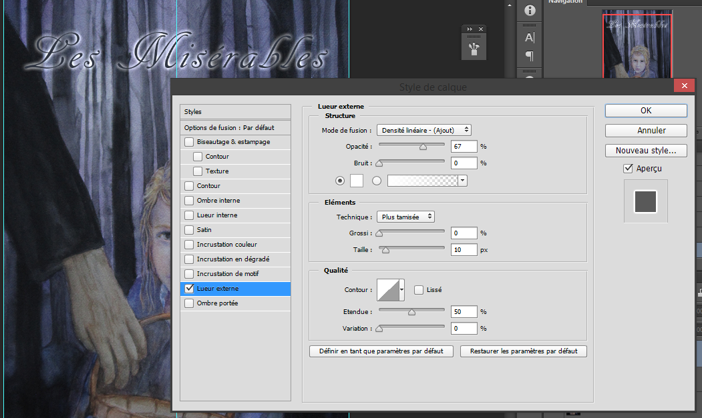702x418 pixels.
Task: Click the Nouveau style button
Action: 646,151
